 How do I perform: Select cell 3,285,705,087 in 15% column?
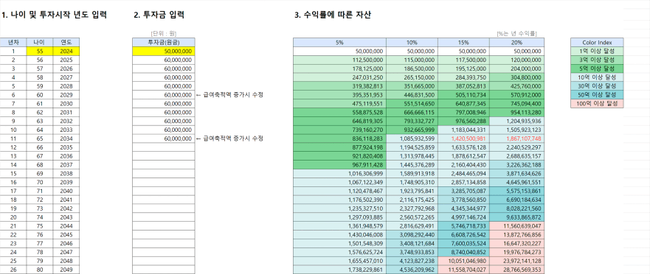(x=464, y=192)
